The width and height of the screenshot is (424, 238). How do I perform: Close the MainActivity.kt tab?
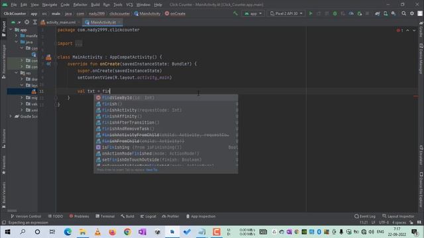coord(119,22)
